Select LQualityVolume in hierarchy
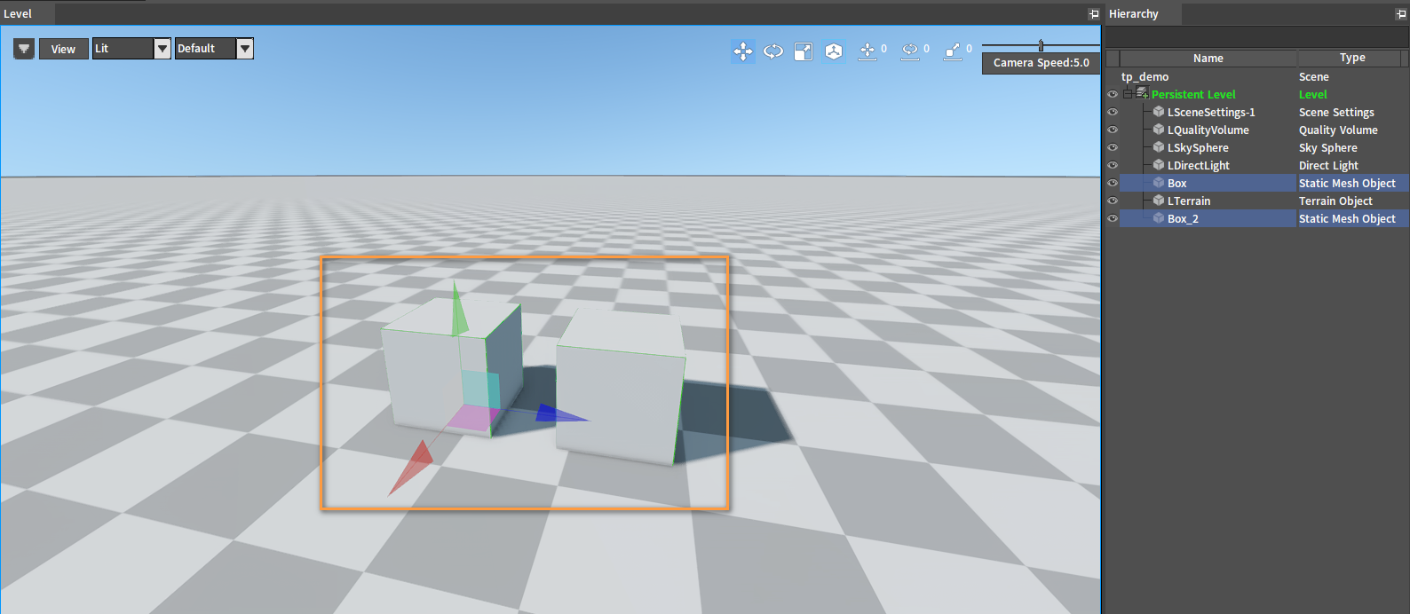 1208,130
